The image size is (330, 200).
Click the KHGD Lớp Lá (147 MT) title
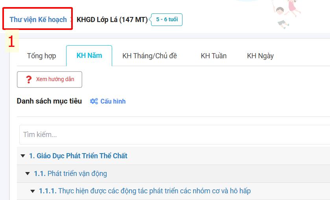coord(112,19)
